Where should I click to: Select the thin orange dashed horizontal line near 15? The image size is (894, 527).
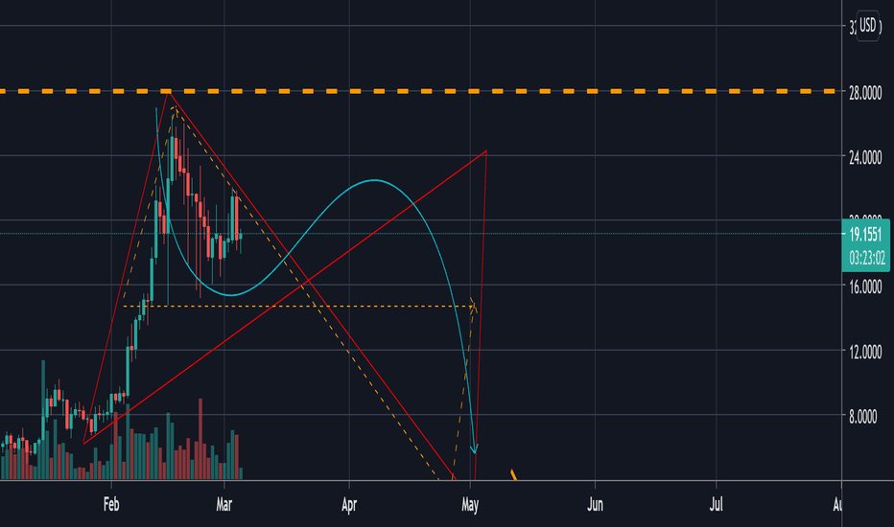click(298, 307)
